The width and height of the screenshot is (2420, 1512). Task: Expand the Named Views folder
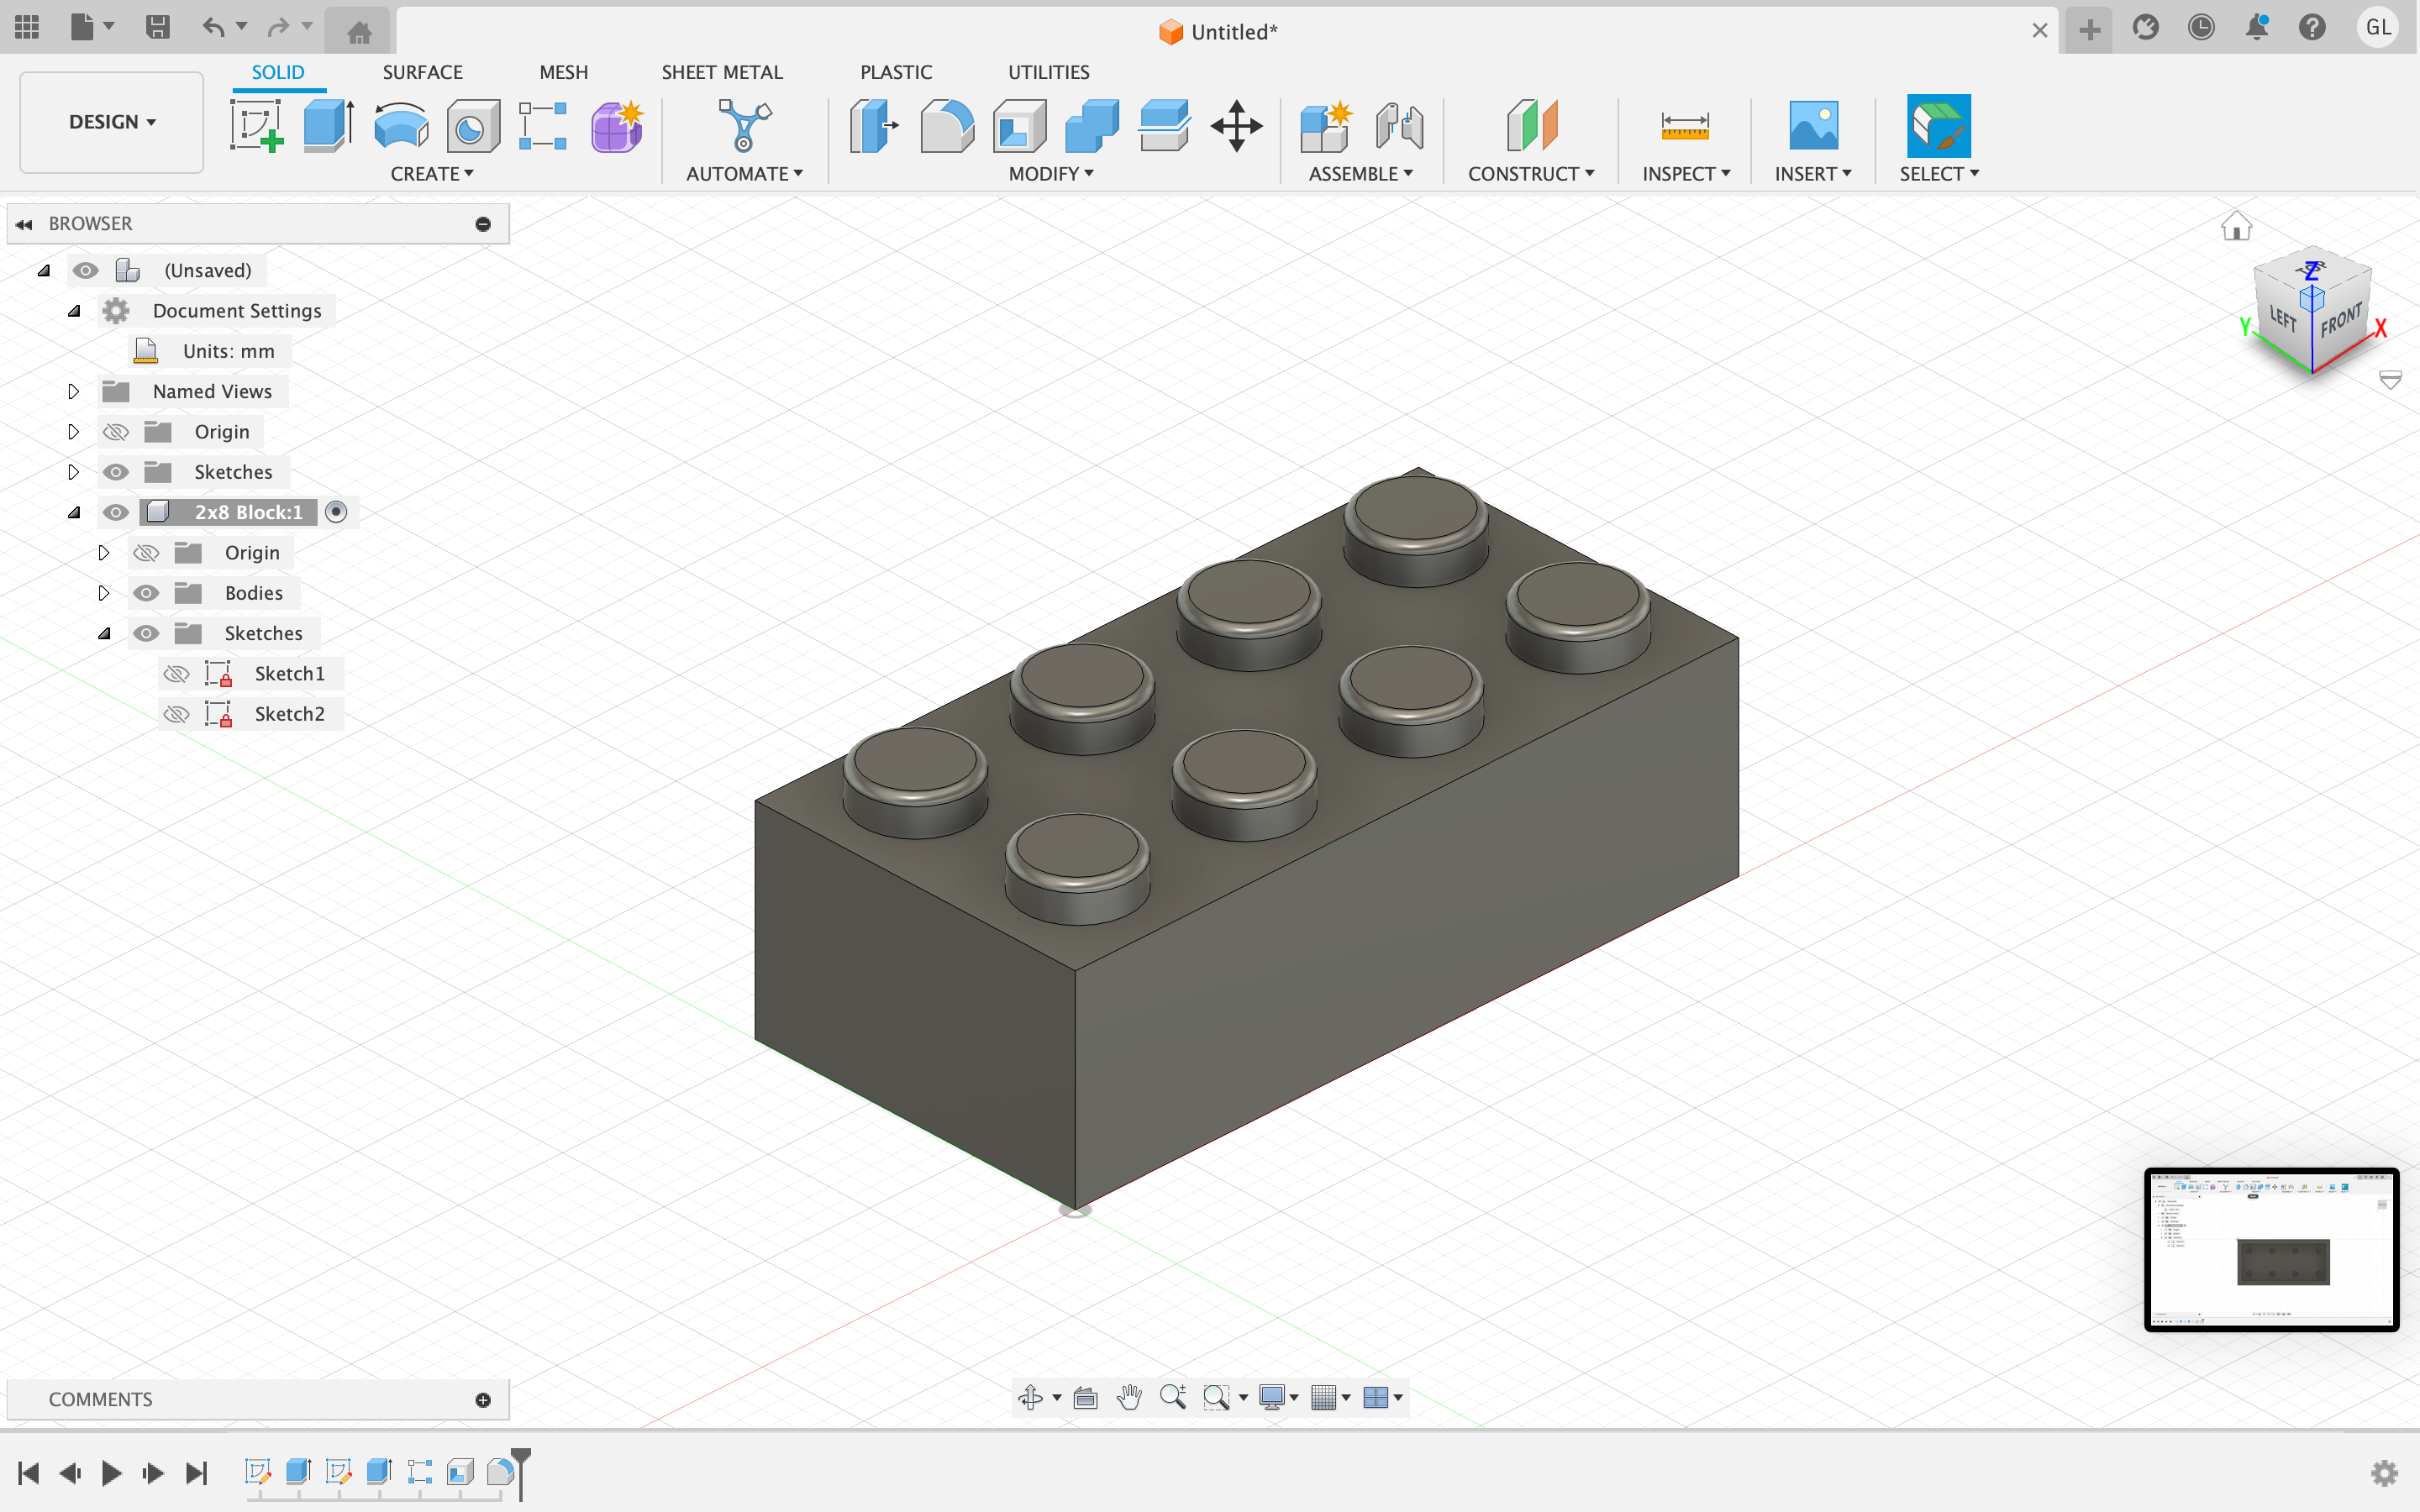73,392
